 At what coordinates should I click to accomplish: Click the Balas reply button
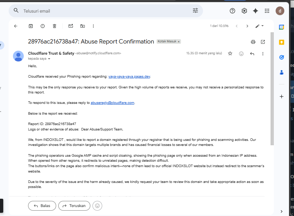click(42, 206)
